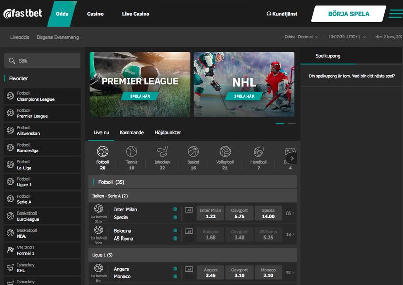Screen dimensions: 403x285
Task: Expand 18 more markets for Bologna
Action: coord(290,234)
